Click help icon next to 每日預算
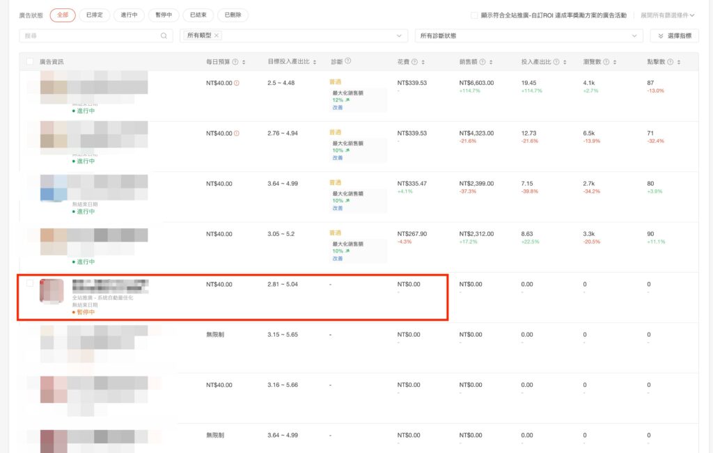Viewport: 713px width, 453px height. pyautogui.click(x=235, y=62)
